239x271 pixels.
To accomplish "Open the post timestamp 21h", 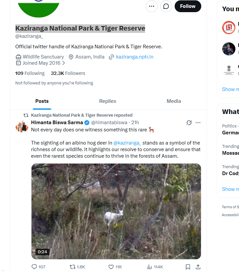I will click(x=135, y=123).
